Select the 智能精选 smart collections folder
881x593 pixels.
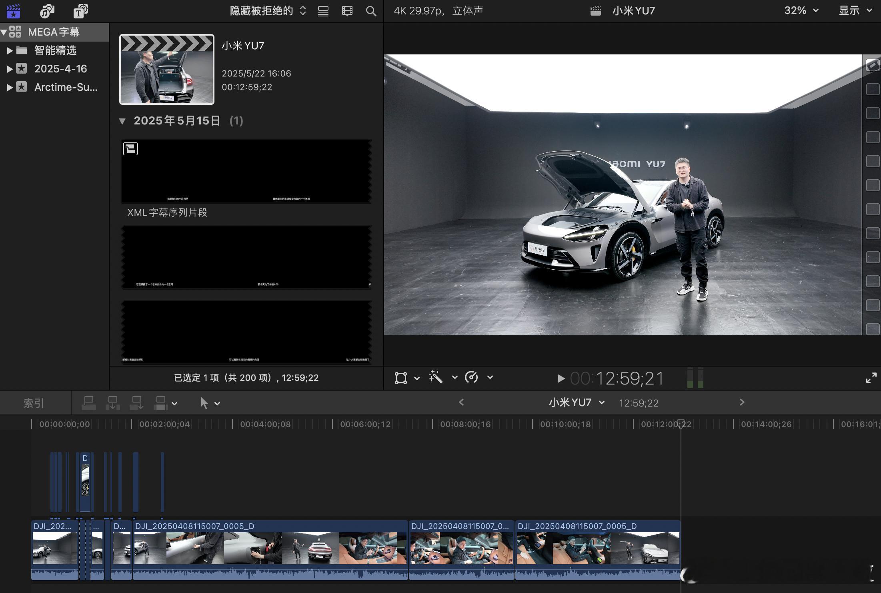55,50
